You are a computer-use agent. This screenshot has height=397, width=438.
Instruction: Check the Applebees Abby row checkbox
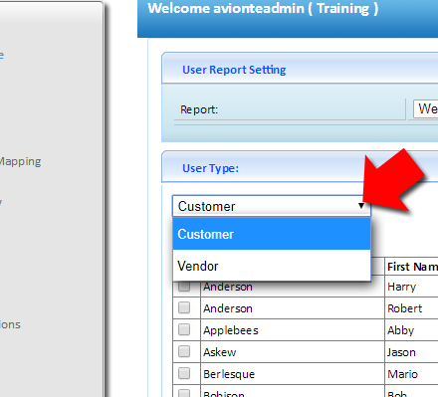pos(184,329)
